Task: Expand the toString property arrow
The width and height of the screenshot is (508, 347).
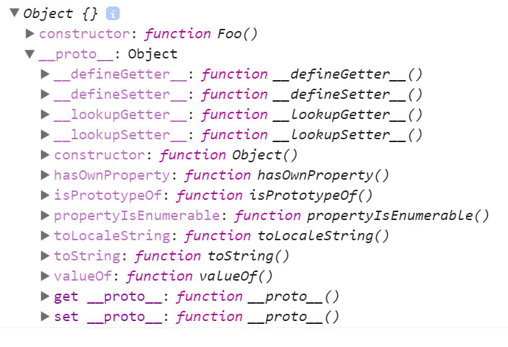Action: (x=45, y=256)
